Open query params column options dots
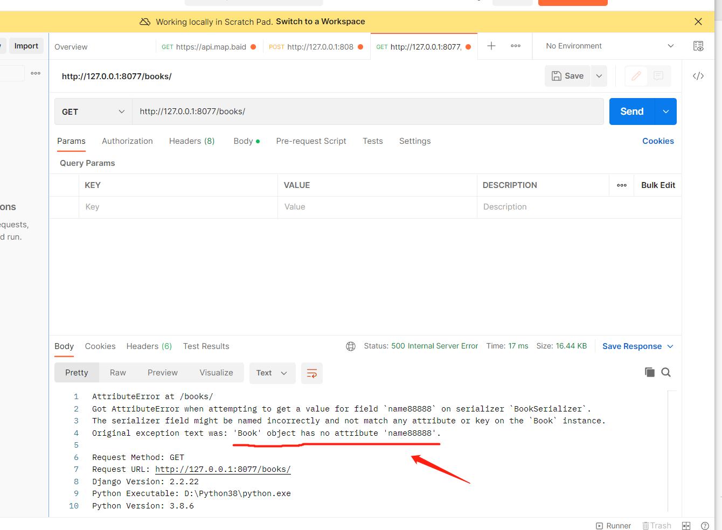722x530 pixels. coord(622,185)
